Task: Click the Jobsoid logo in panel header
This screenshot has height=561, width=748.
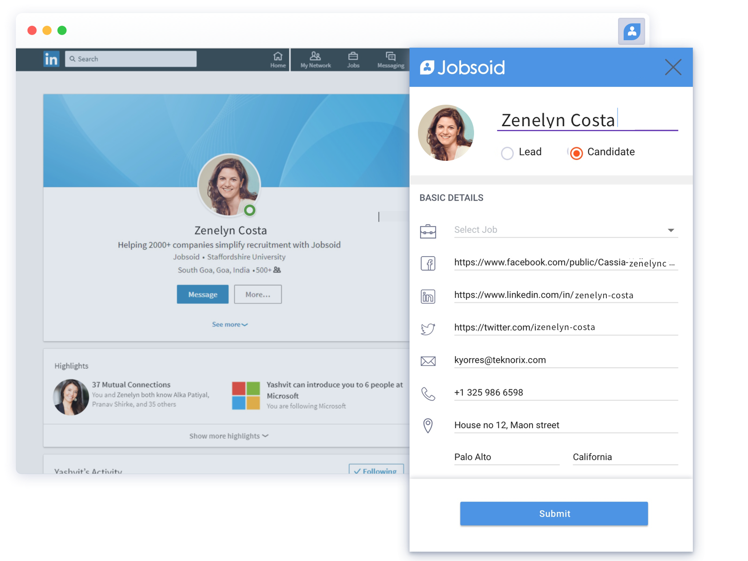Action: (462, 67)
